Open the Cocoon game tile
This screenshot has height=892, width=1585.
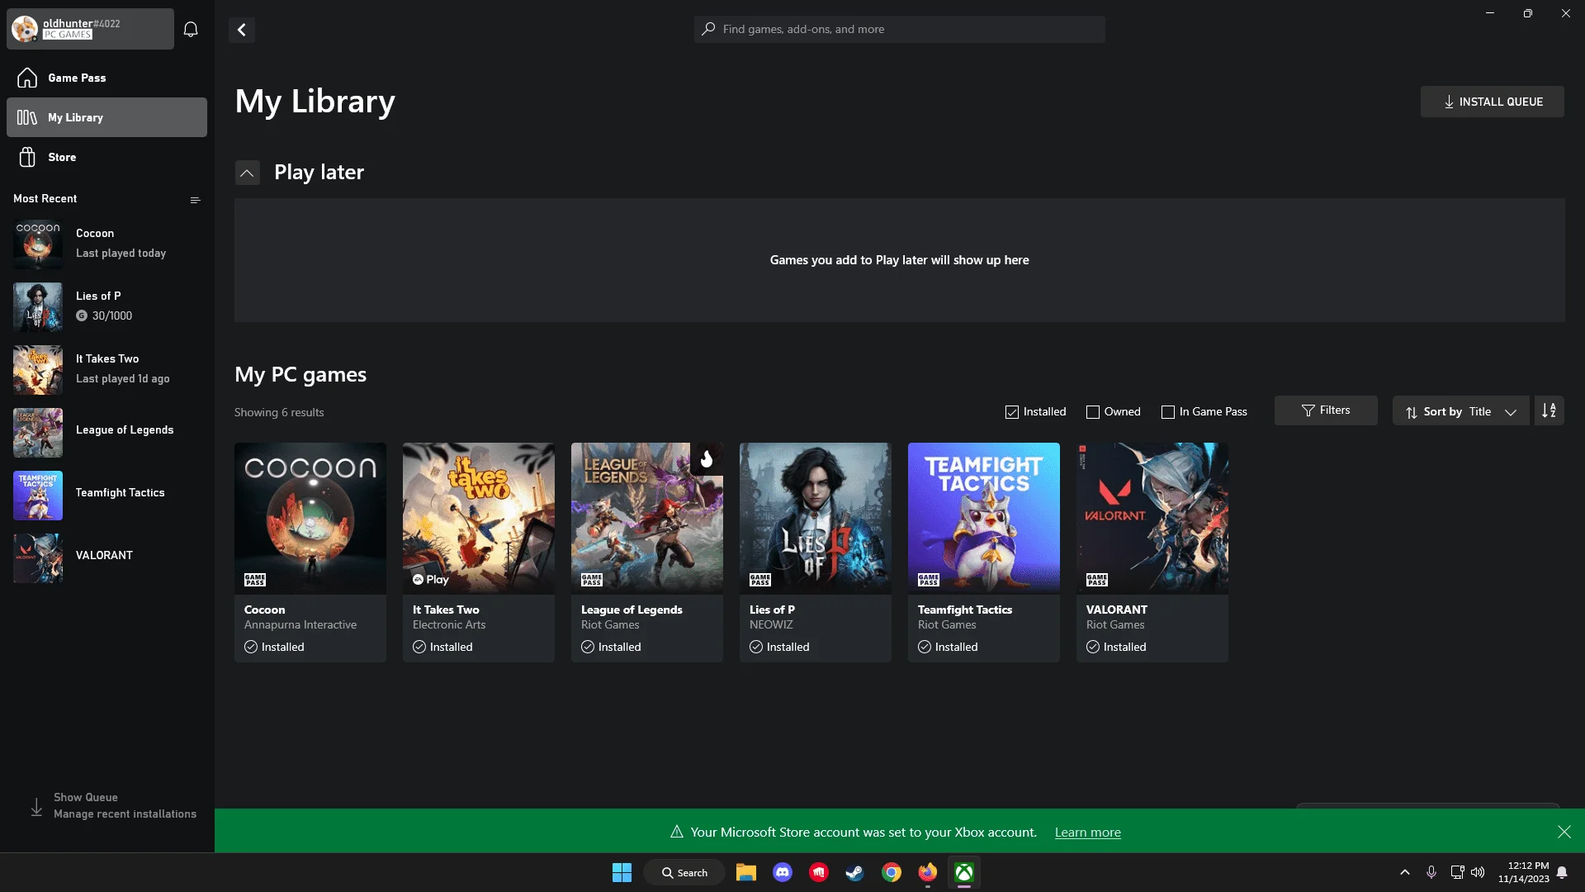[310, 552]
